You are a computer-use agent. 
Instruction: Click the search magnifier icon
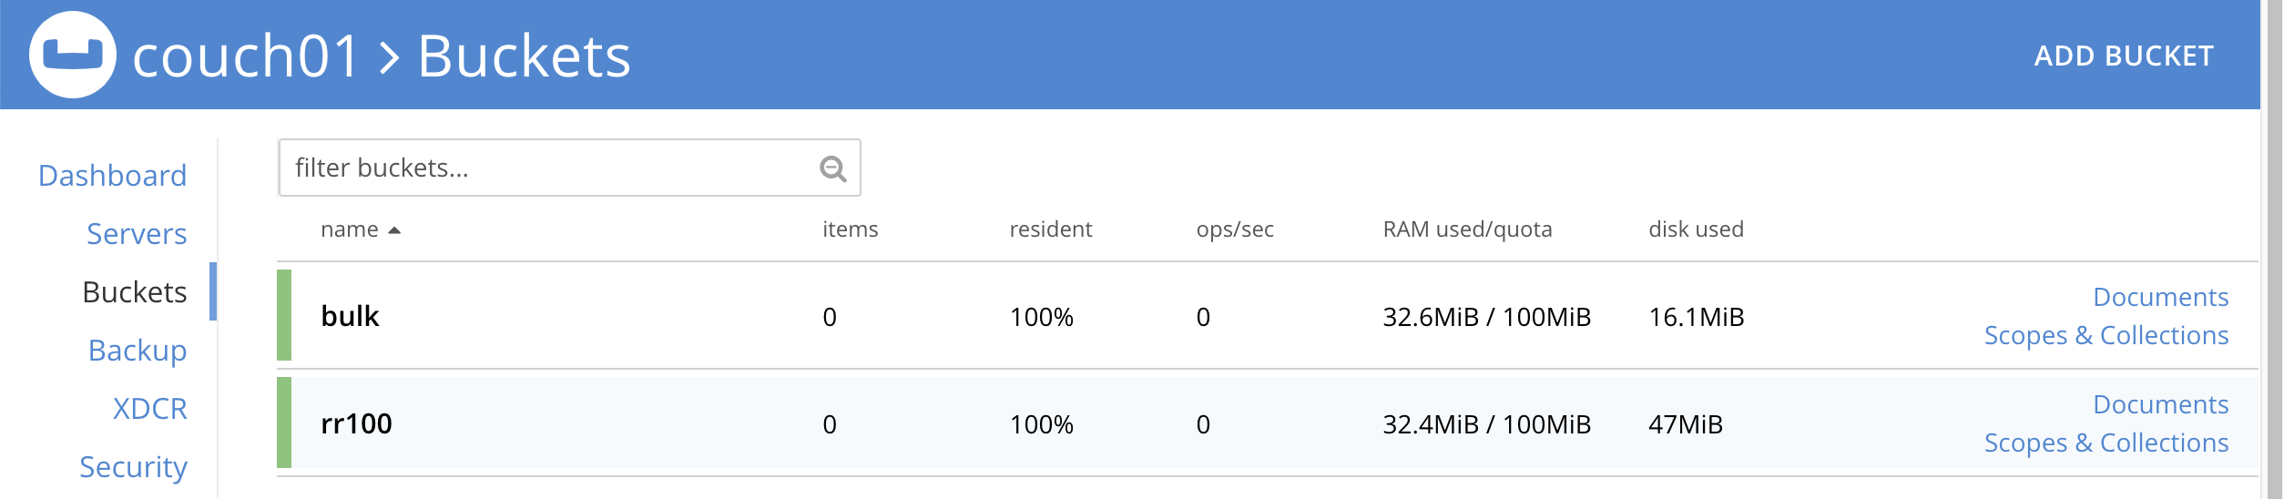pos(832,168)
